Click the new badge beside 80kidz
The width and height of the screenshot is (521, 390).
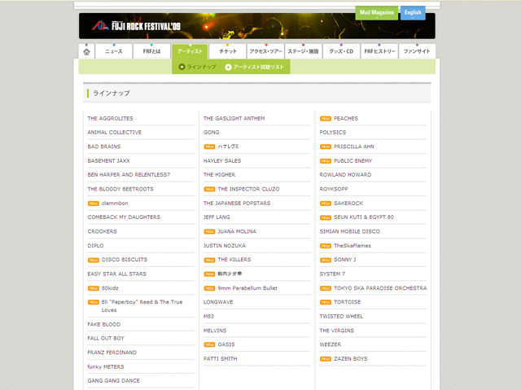point(94,288)
